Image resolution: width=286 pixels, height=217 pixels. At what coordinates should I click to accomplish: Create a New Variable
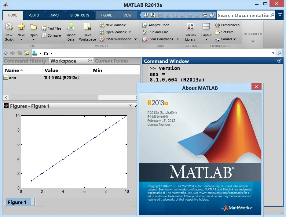point(113,25)
